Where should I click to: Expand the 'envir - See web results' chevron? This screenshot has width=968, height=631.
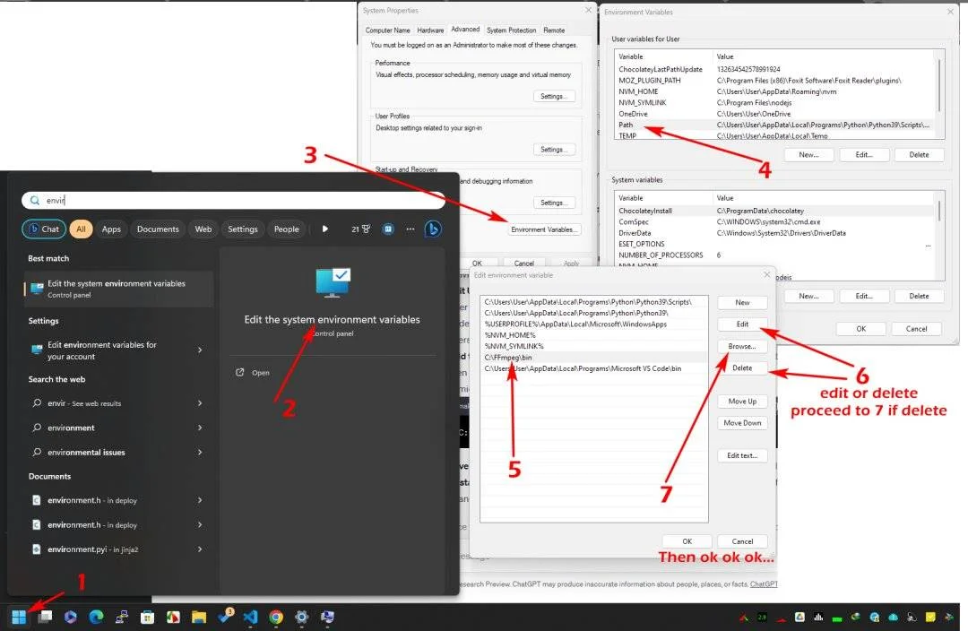[x=199, y=403]
